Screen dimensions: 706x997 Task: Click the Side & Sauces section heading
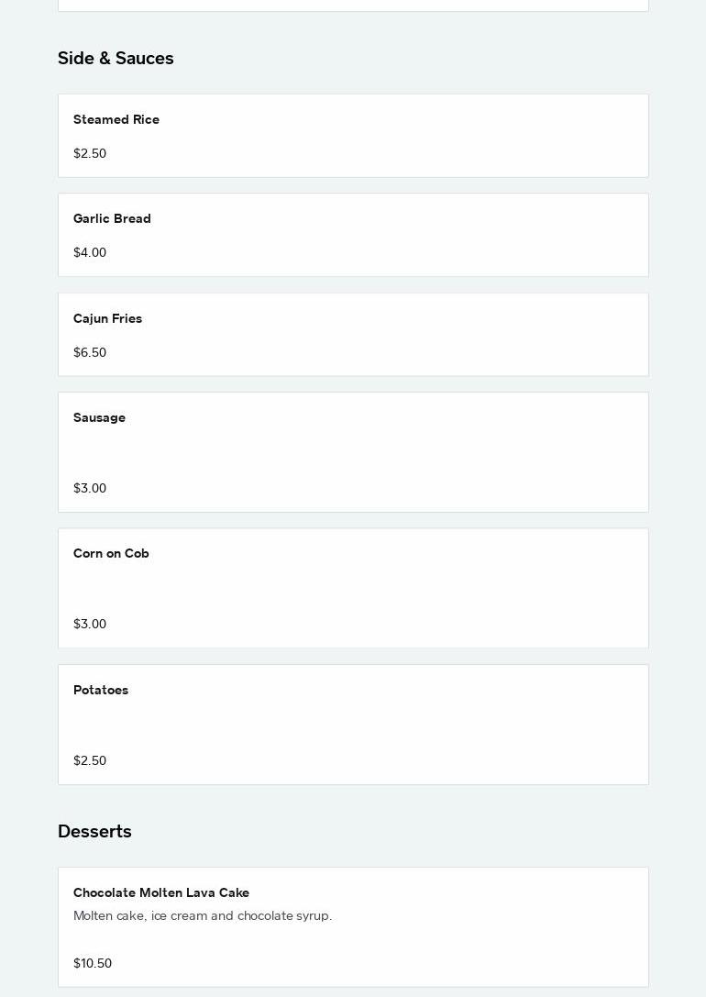coord(116,59)
